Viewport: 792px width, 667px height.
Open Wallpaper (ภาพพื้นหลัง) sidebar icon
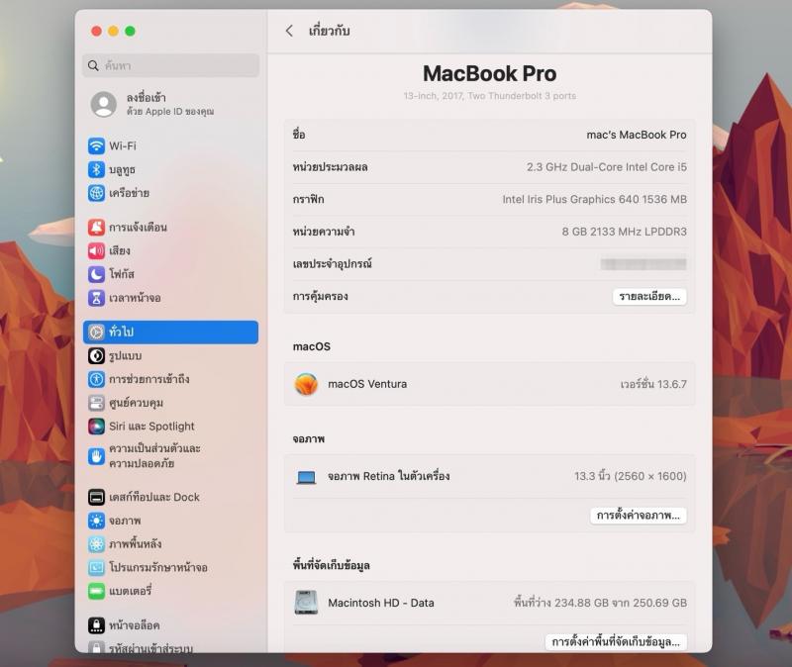coord(96,544)
